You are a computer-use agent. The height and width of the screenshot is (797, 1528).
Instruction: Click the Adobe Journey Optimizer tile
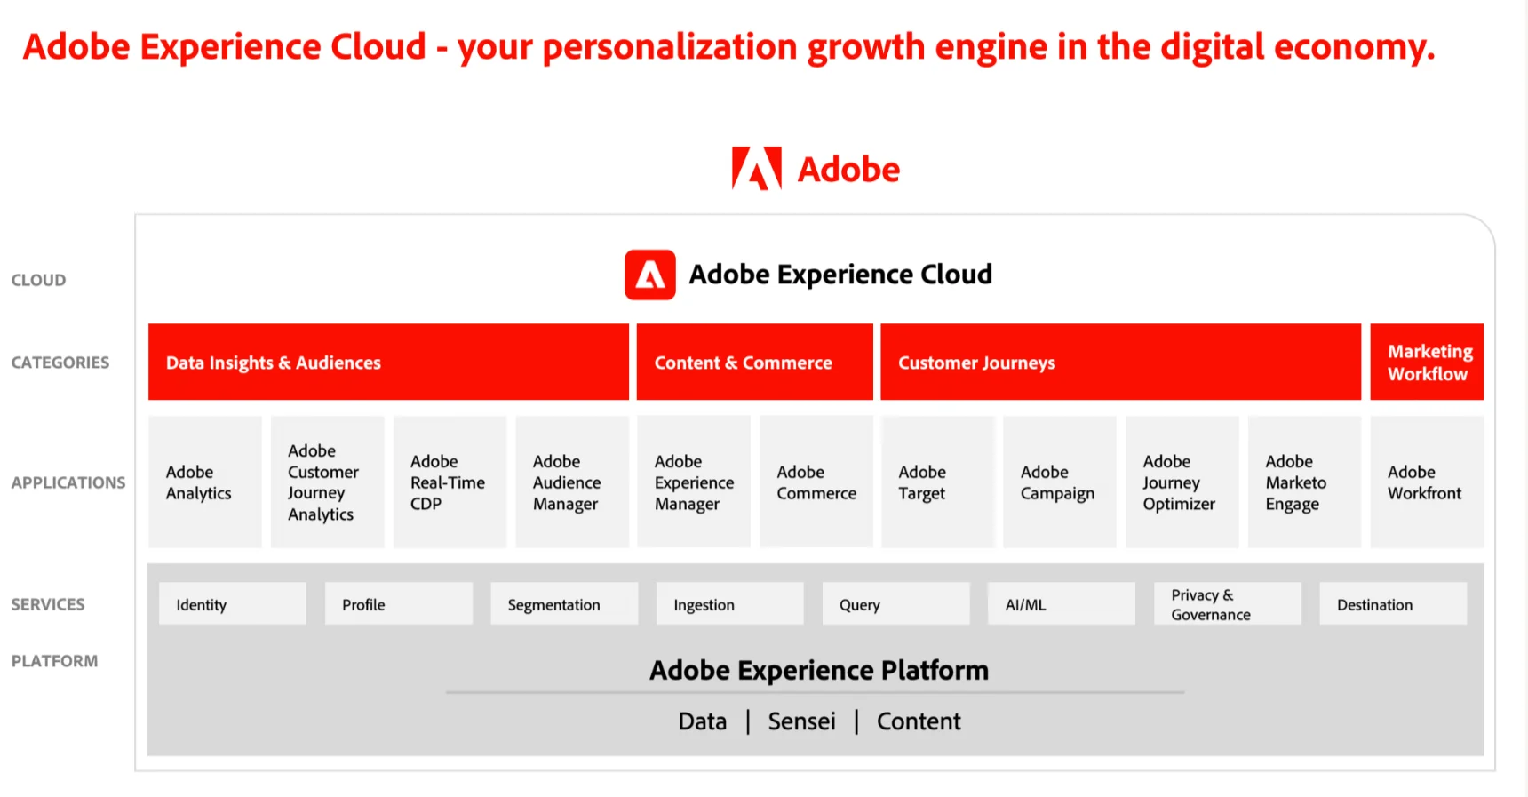tap(1182, 482)
